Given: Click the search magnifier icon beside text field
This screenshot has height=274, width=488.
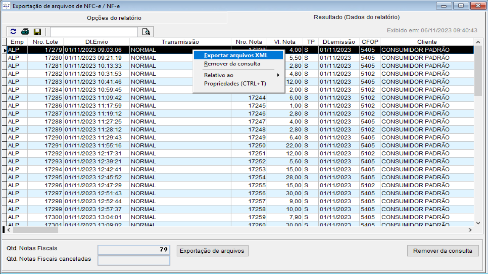Looking at the screenshot, I should [x=146, y=32].
